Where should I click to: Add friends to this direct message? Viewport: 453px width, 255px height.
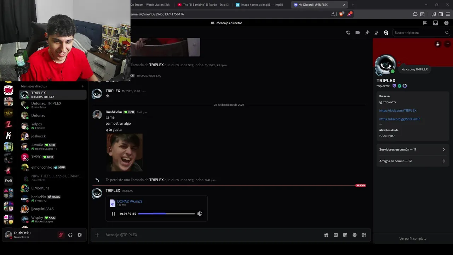click(377, 33)
